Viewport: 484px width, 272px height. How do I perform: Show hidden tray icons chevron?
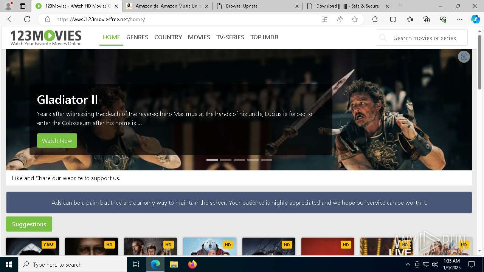click(x=408, y=264)
